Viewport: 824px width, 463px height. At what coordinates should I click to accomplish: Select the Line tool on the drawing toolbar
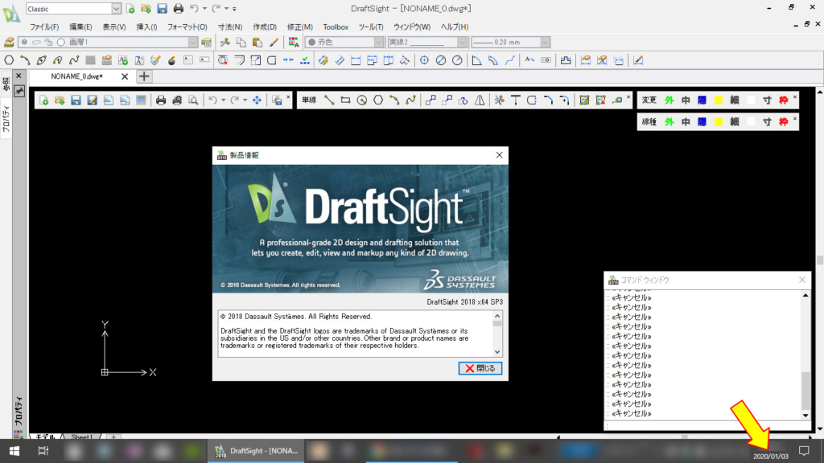[x=328, y=100]
